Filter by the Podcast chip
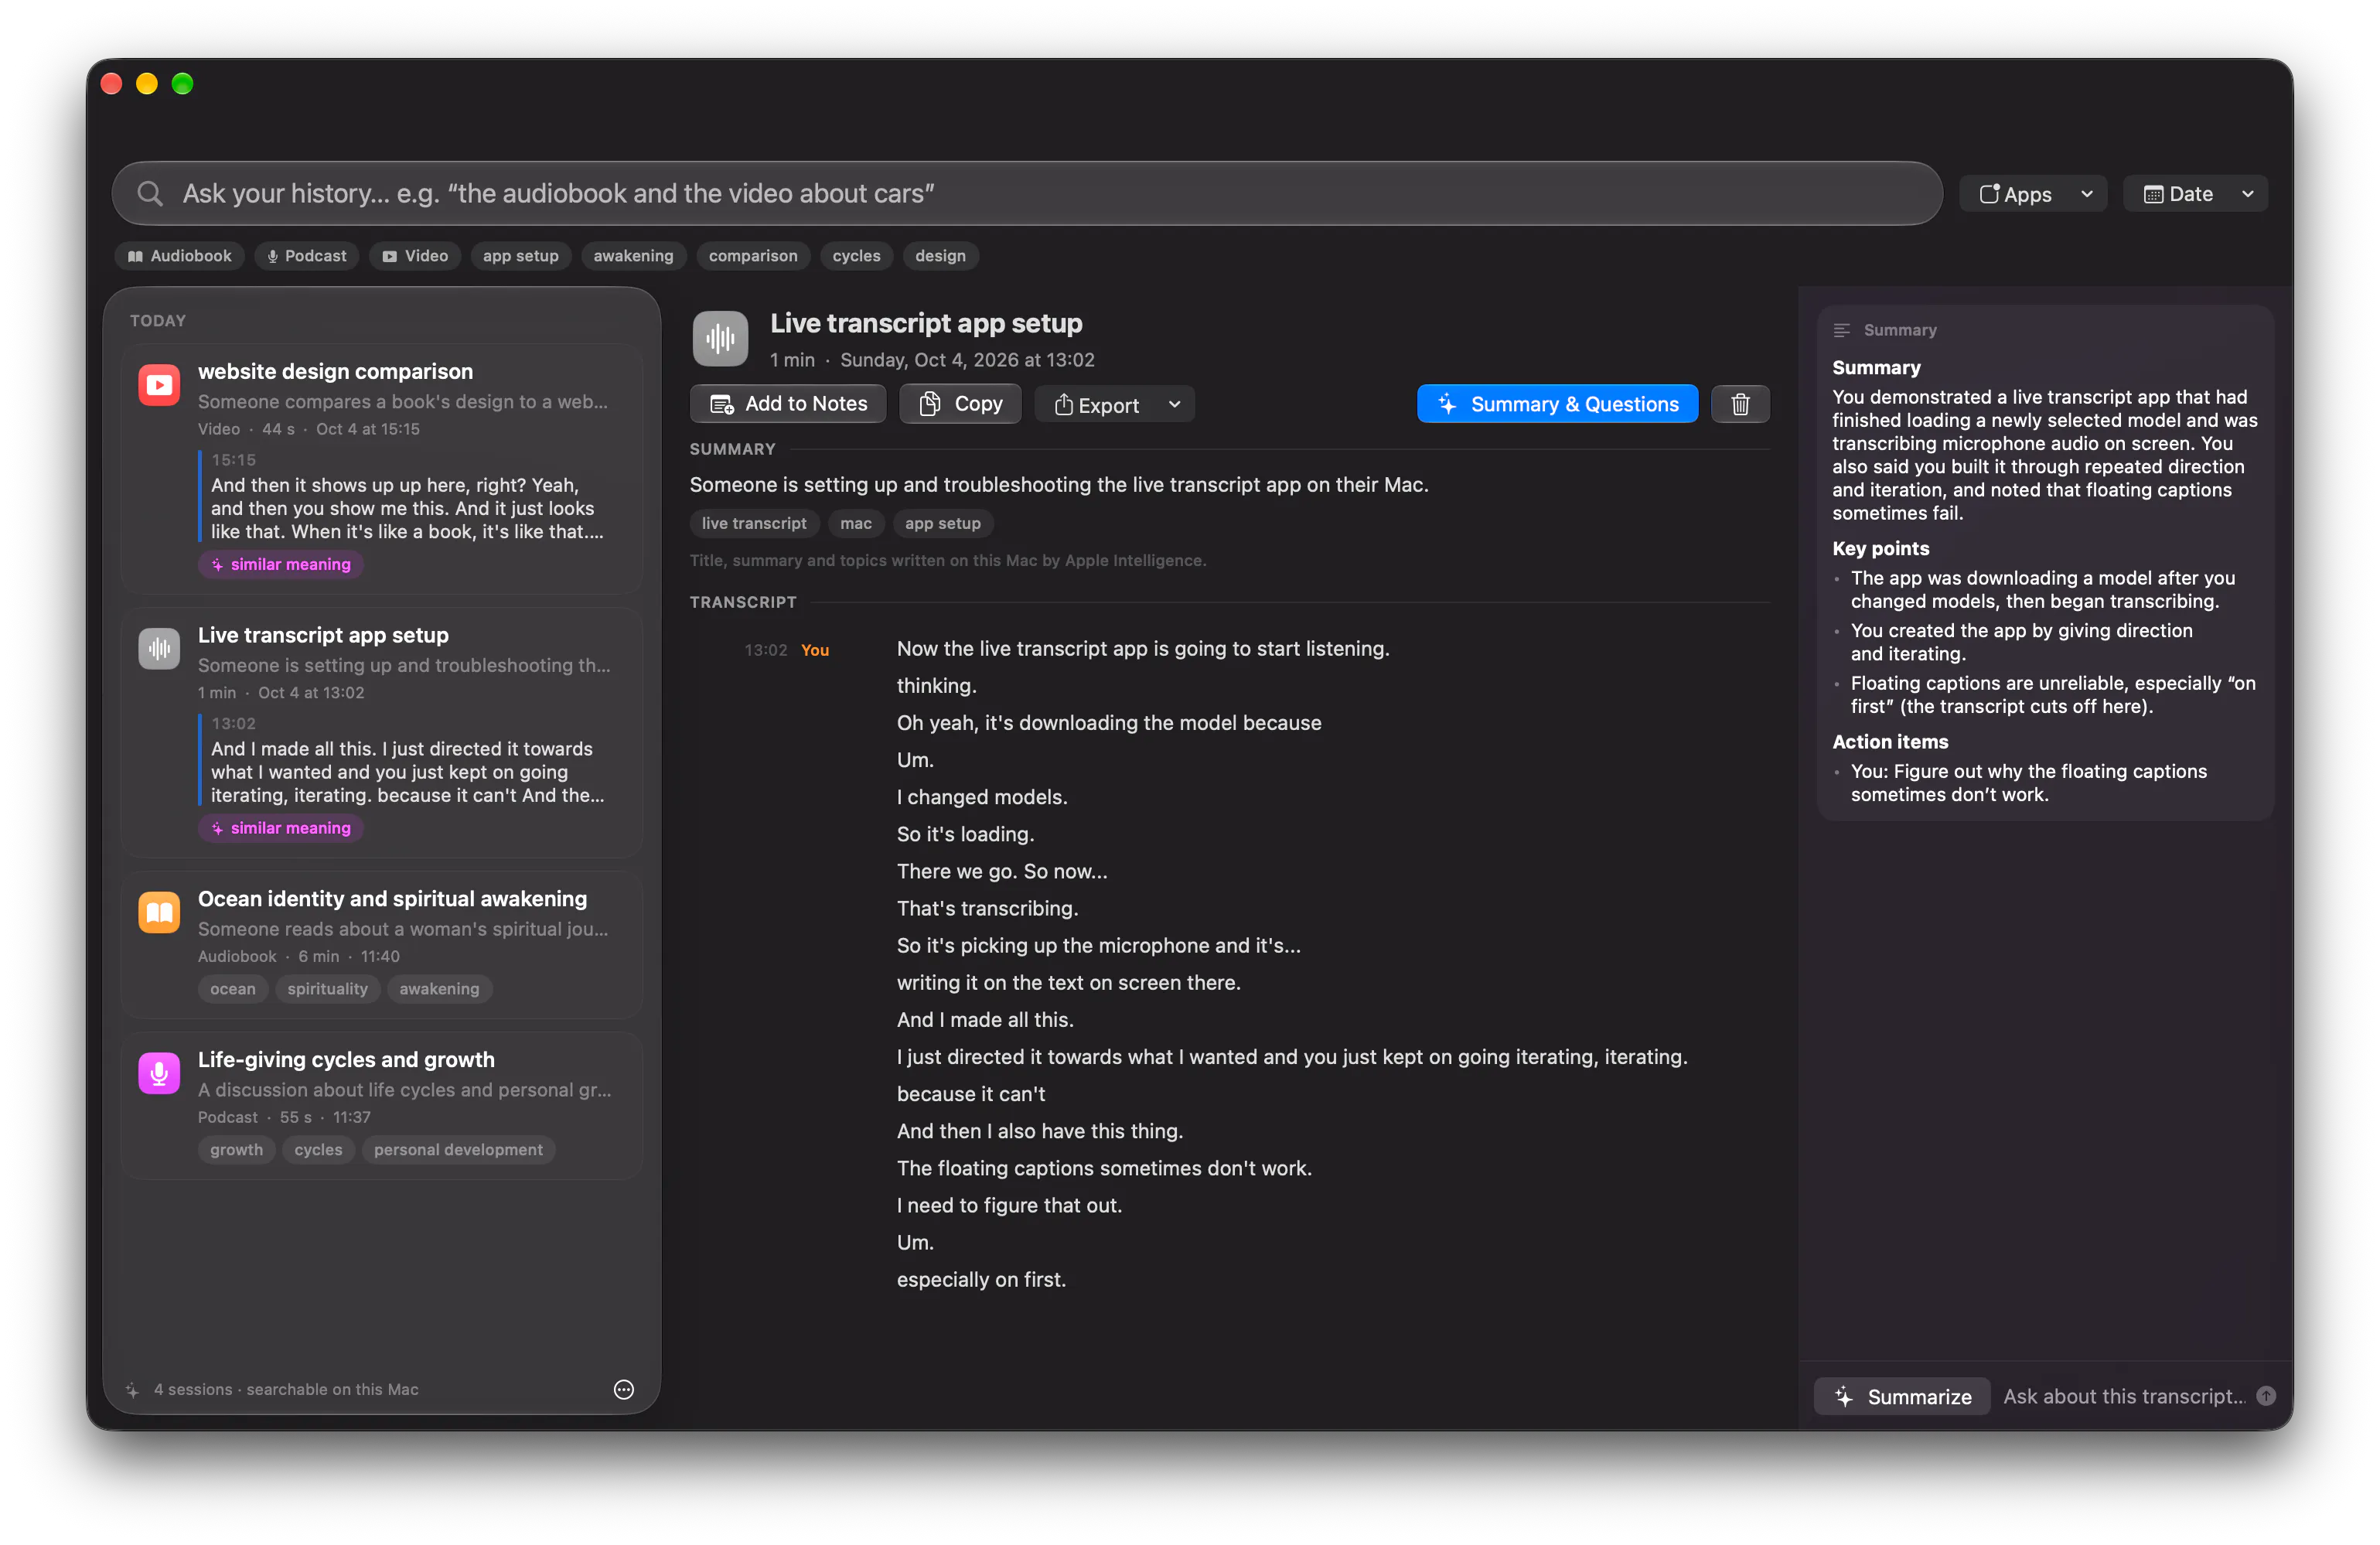This screenshot has height=1545, width=2380. 306,256
